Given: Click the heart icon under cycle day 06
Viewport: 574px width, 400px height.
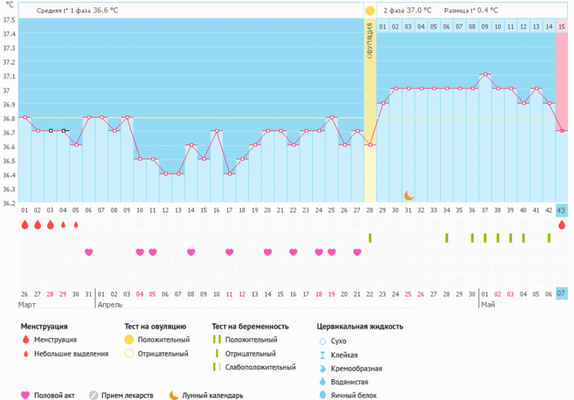Looking at the screenshot, I should 89,252.
